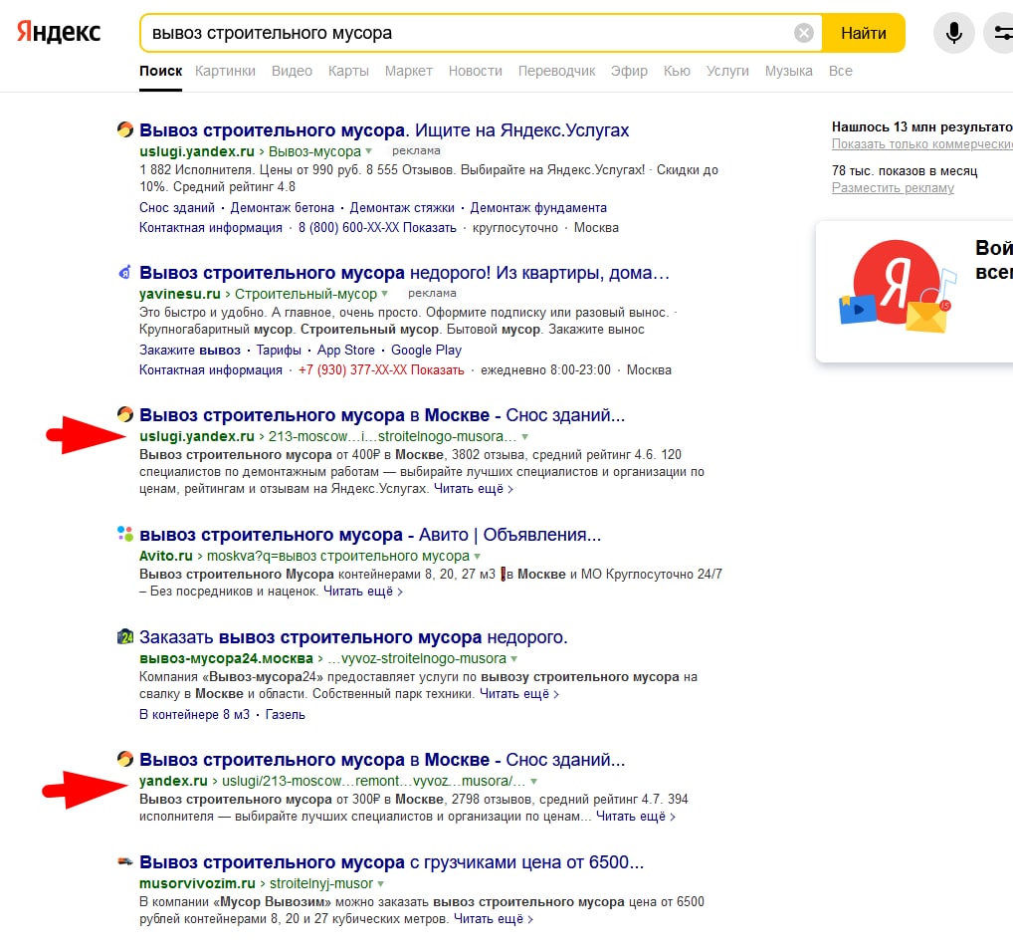Open the Карты tab
1013x952 pixels.
[349, 71]
